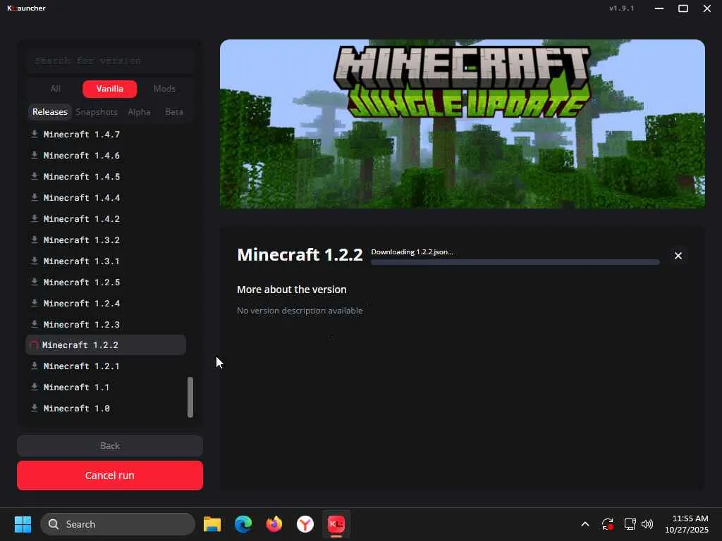The width and height of the screenshot is (722, 541).
Task: Click the download progress bar
Action: (x=515, y=262)
